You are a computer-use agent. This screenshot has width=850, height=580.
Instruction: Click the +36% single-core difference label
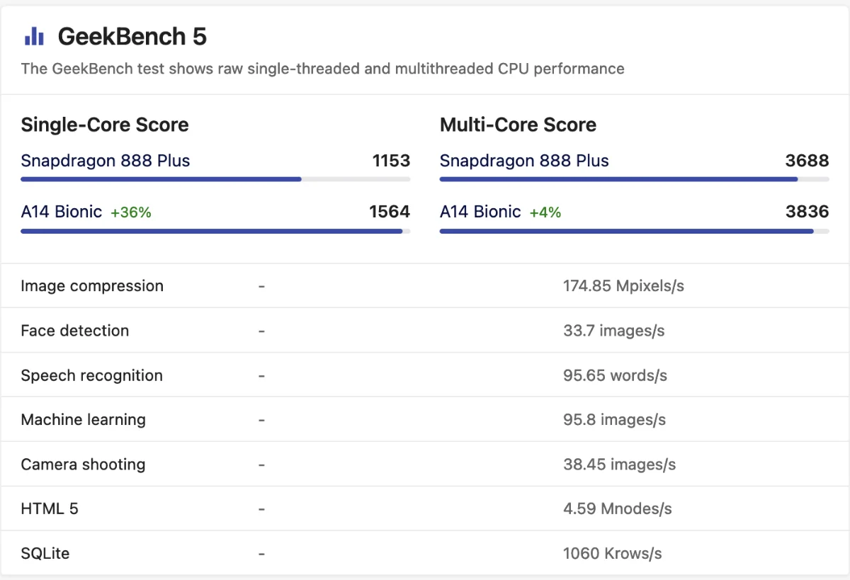pos(131,212)
